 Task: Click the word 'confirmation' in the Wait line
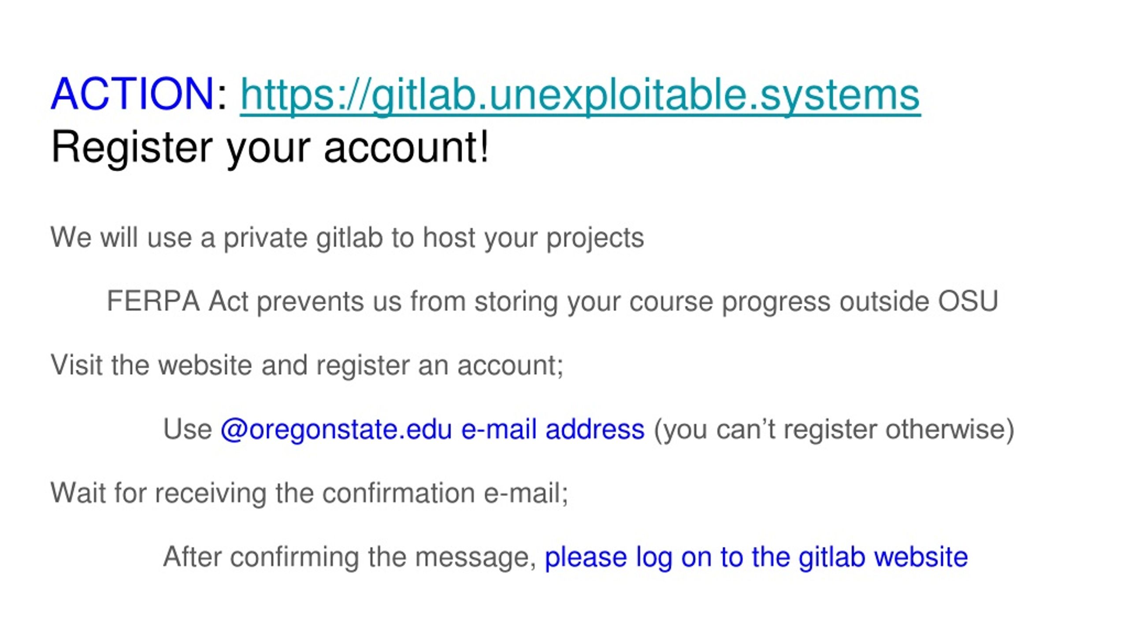pos(398,493)
